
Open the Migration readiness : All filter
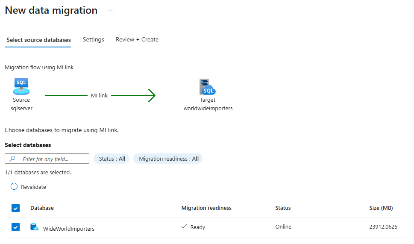[168, 159]
